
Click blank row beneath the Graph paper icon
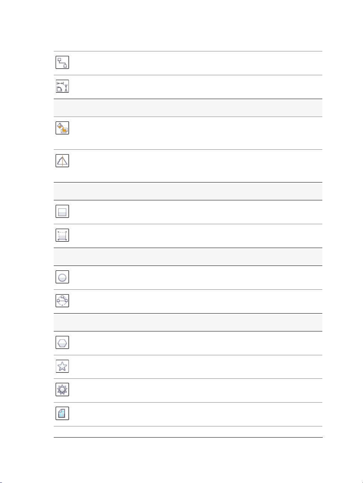(x=188, y=432)
